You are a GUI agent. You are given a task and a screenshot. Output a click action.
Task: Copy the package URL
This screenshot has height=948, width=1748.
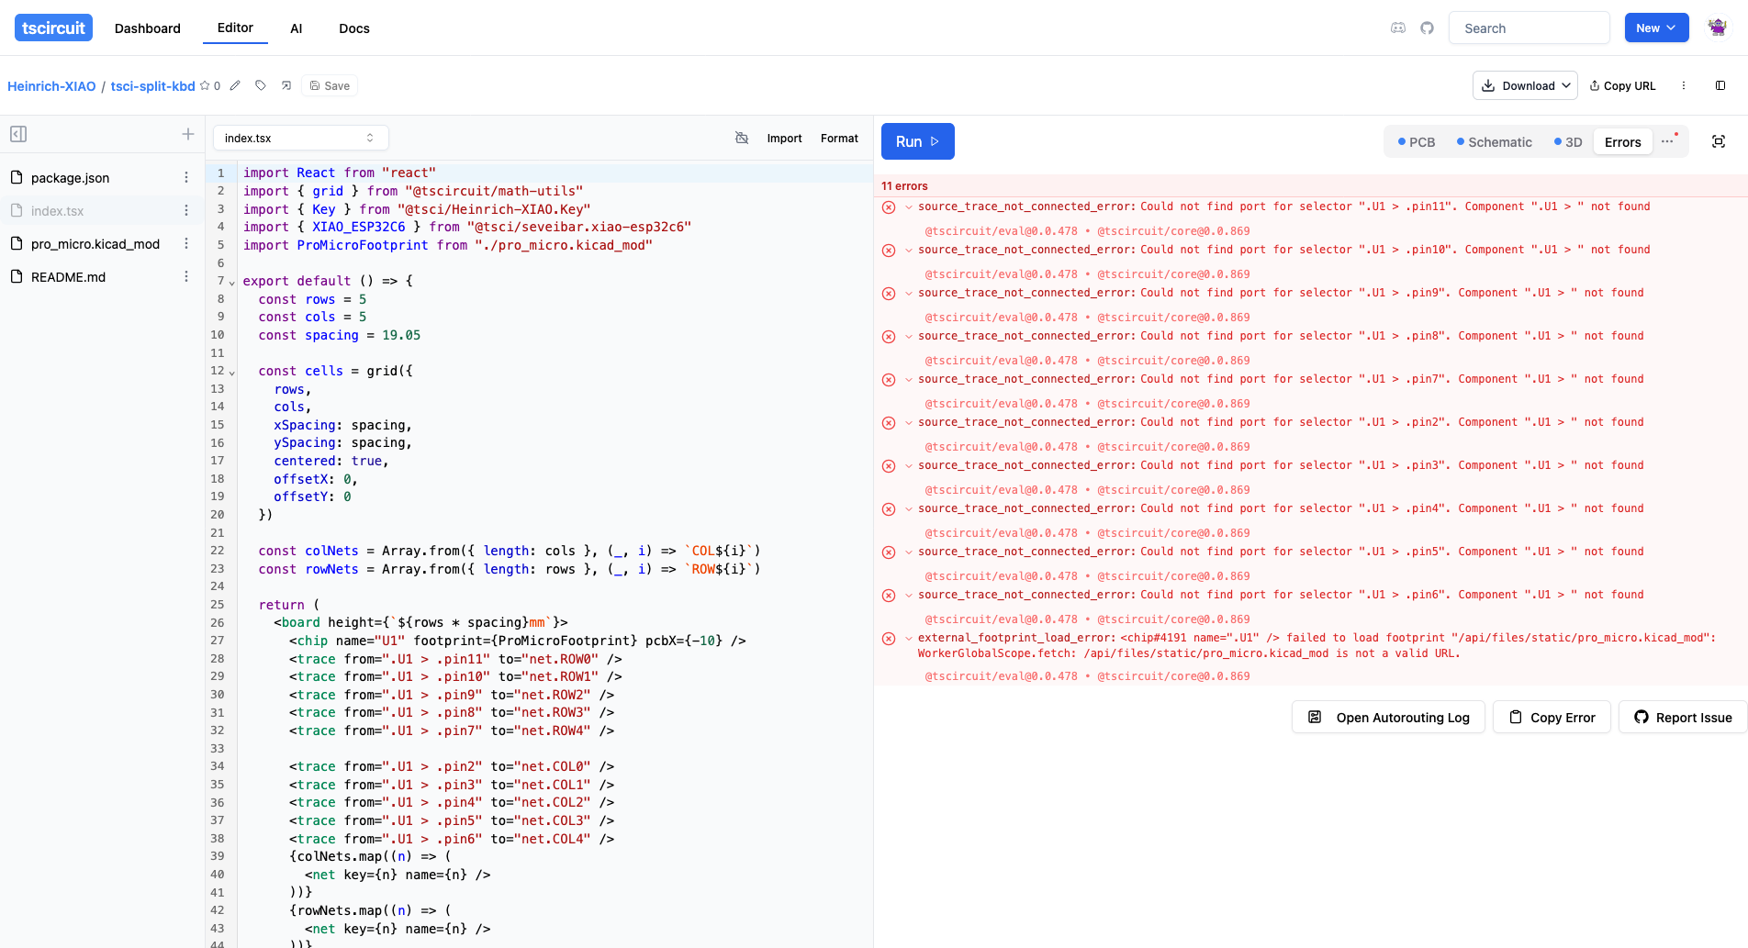[1622, 85]
